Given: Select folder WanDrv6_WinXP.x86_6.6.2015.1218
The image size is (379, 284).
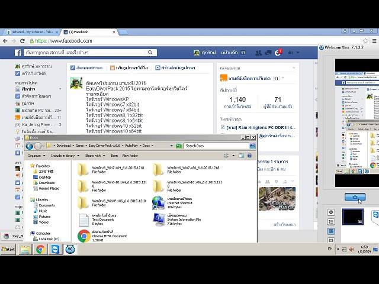Looking at the screenshot, I should (112, 202).
